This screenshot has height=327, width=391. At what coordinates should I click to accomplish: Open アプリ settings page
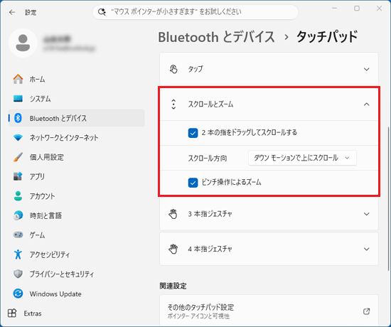pos(76,176)
